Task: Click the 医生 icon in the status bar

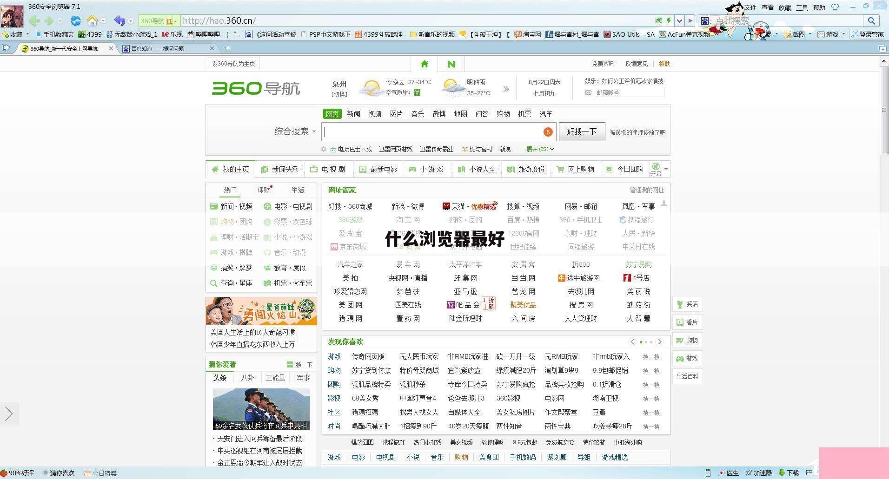Action: click(x=729, y=473)
